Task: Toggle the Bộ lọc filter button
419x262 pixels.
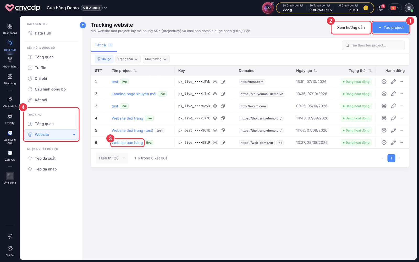Action: tap(104, 59)
